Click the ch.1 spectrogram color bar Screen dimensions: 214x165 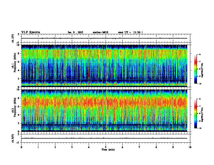(x=195, y=69)
